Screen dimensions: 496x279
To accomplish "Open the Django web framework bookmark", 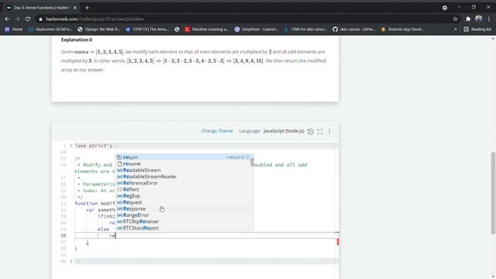I will (x=99, y=29).
